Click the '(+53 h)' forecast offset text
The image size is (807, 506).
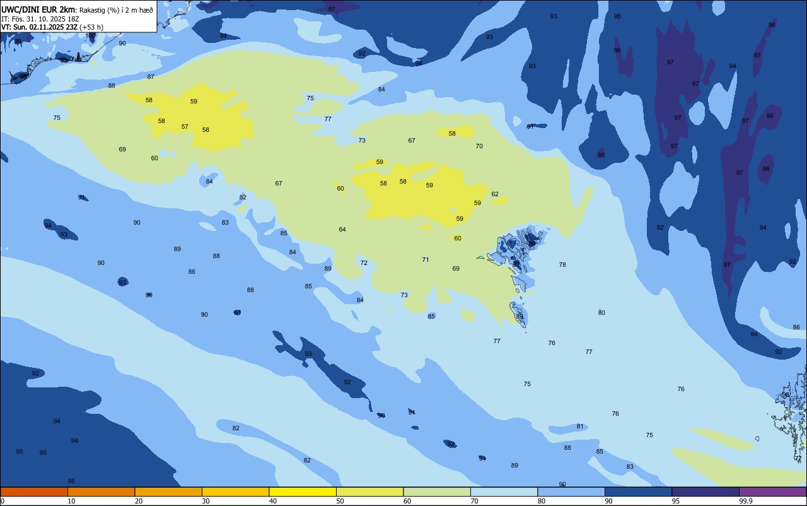(x=92, y=27)
